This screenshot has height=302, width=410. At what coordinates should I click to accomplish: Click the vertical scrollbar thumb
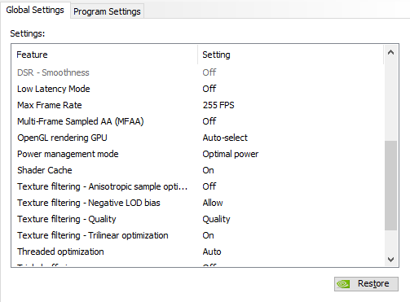pyautogui.click(x=390, y=186)
